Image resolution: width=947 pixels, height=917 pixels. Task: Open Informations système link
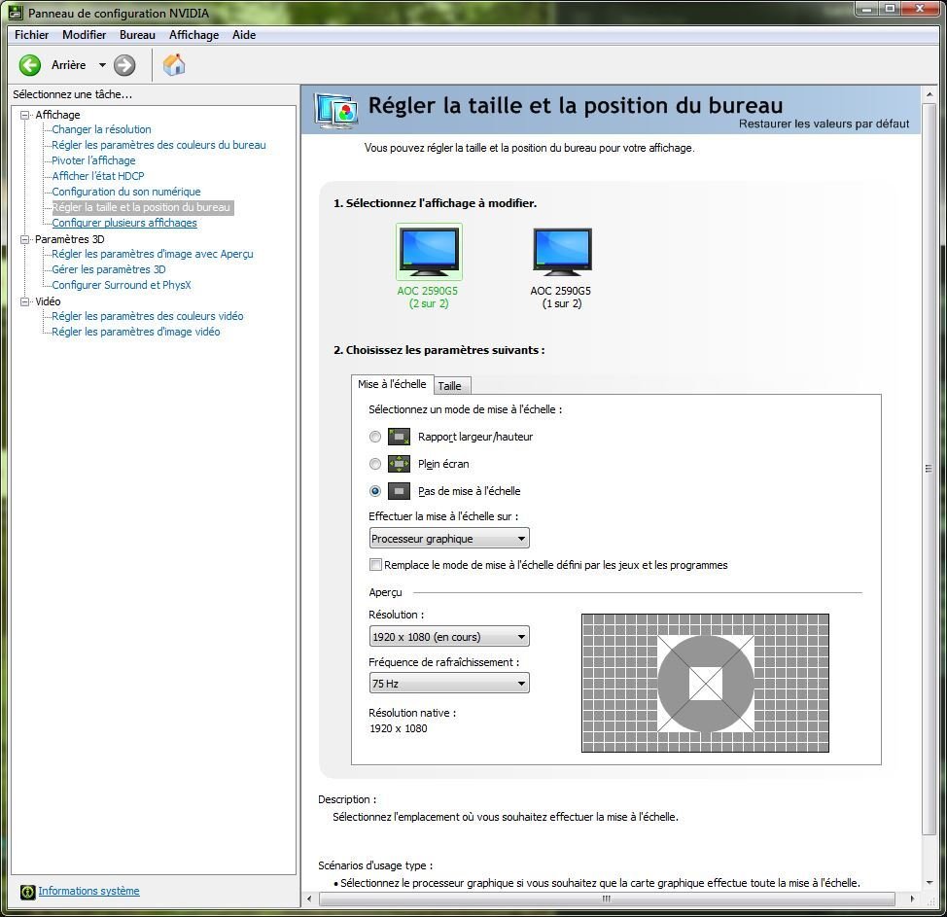pos(88,891)
